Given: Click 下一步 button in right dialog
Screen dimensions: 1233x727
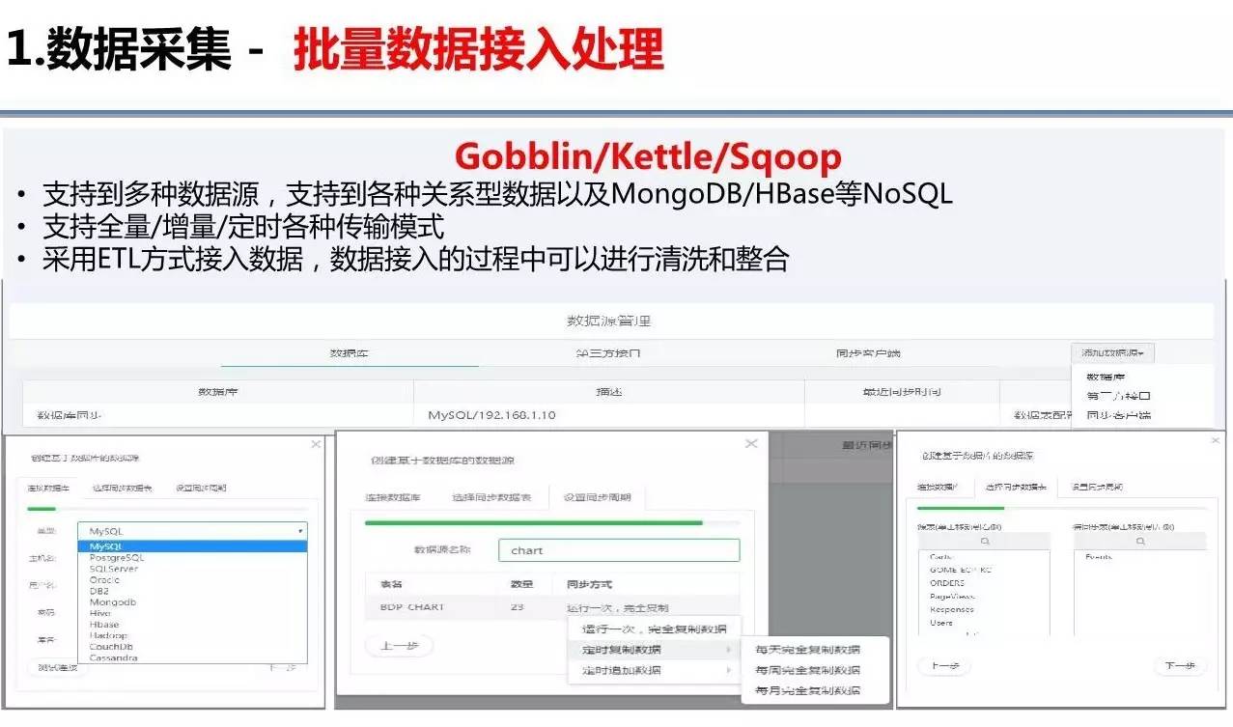Looking at the screenshot, I should click(x=1179, y=666).
